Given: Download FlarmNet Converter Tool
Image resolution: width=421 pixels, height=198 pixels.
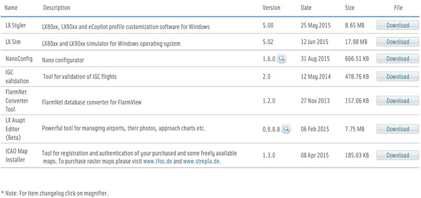Looking at the screenshot, I should point(398,101).
